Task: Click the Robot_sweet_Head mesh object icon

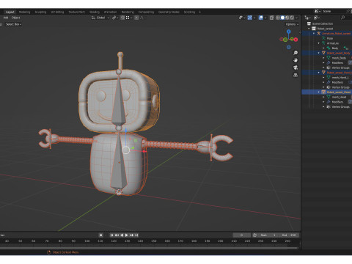Action: 323,92
